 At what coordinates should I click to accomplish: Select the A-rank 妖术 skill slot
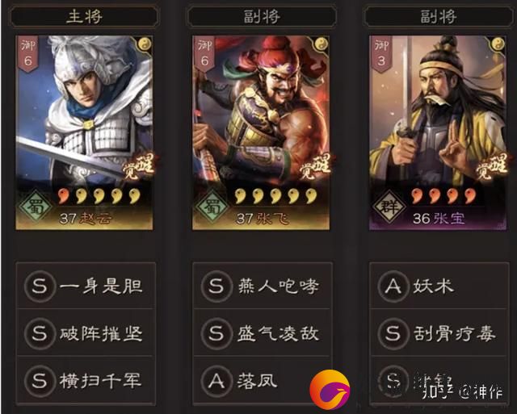(439, 286)
